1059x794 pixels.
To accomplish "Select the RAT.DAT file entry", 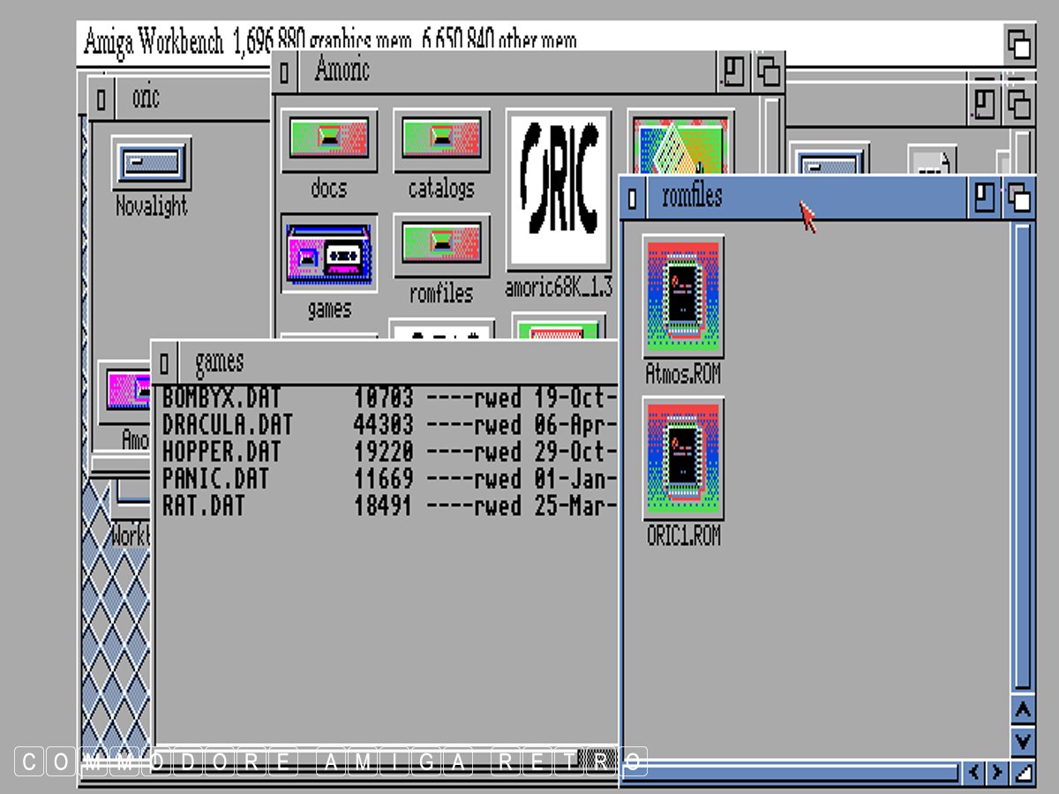I will (x=204, y=506).
